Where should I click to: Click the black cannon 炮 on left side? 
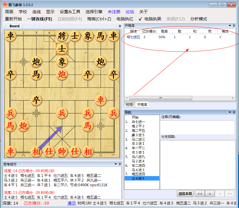click(36, 62)
